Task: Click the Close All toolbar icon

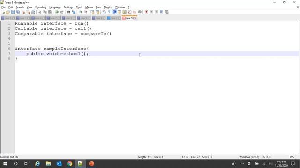Action: [28, 12]
